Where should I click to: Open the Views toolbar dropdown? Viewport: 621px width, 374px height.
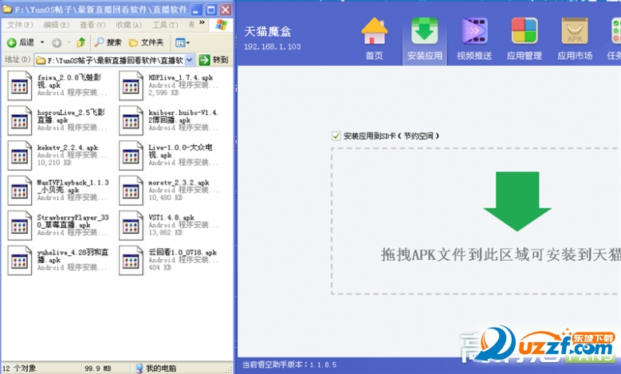click(x=183, y=42)
